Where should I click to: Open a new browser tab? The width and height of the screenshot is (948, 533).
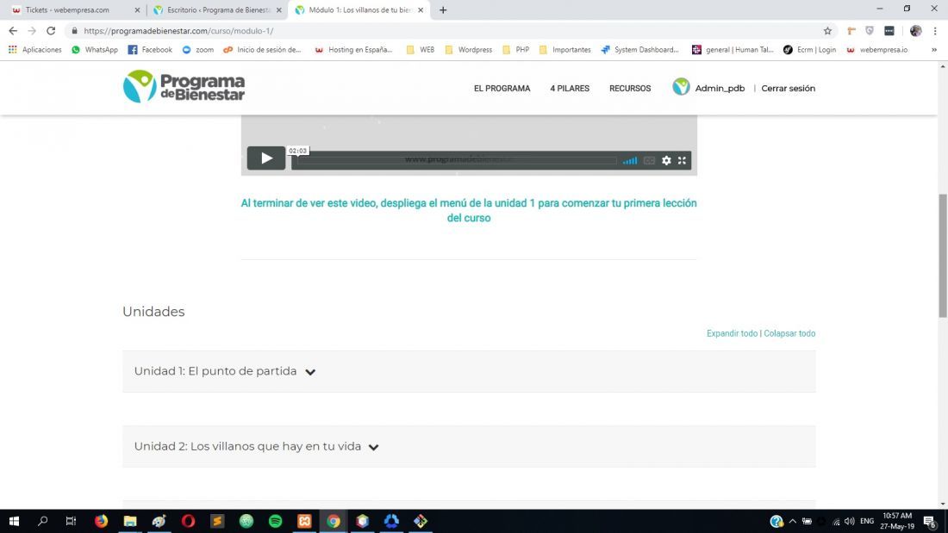443,10
